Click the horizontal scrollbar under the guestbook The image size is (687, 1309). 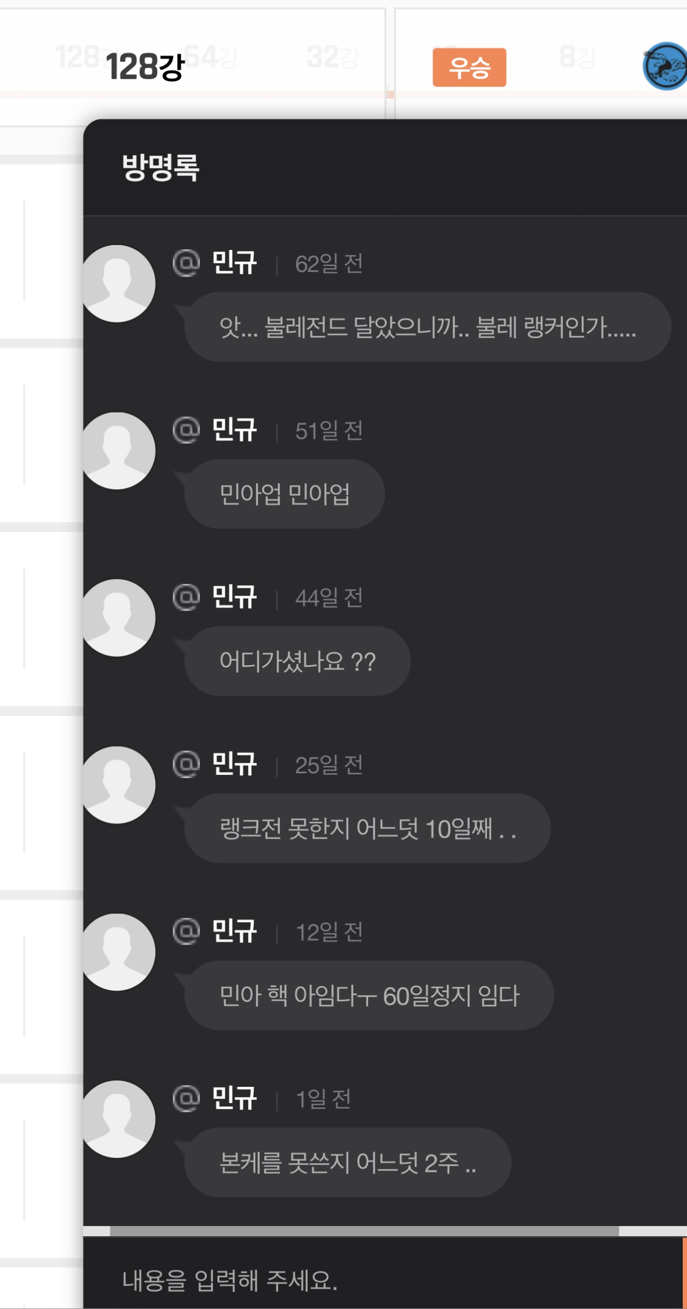[364, 1231]
